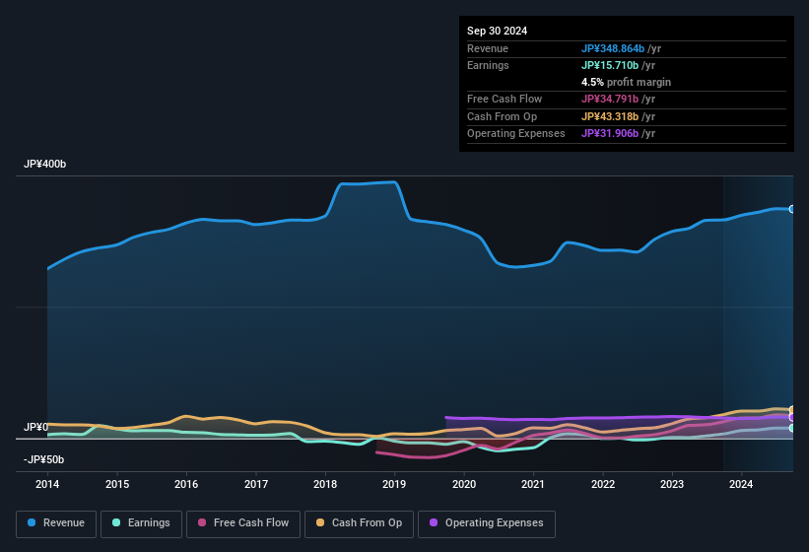Toggle the Cash From Op legend series

(x=359, y=523)
